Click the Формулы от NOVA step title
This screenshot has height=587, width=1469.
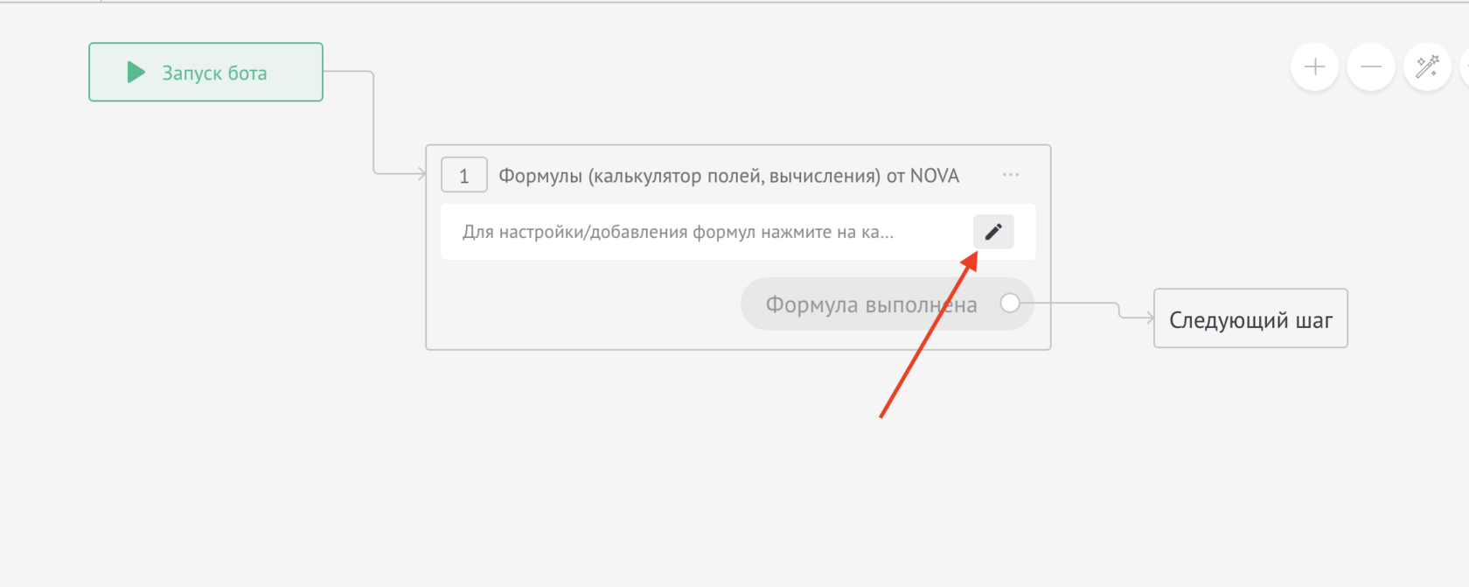coord(728,176)
